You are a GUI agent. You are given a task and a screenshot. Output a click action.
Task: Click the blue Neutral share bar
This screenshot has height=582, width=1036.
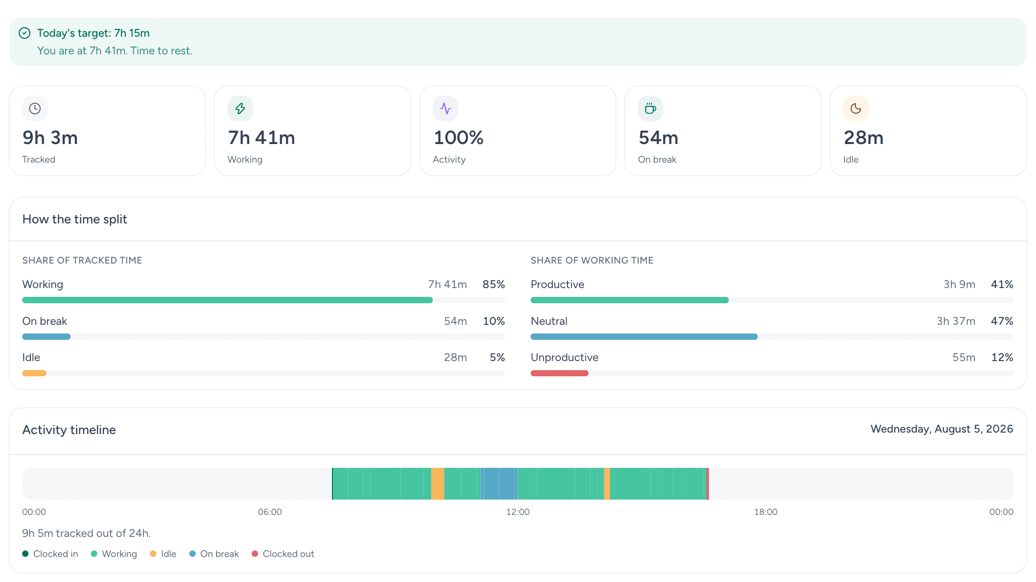644,337
